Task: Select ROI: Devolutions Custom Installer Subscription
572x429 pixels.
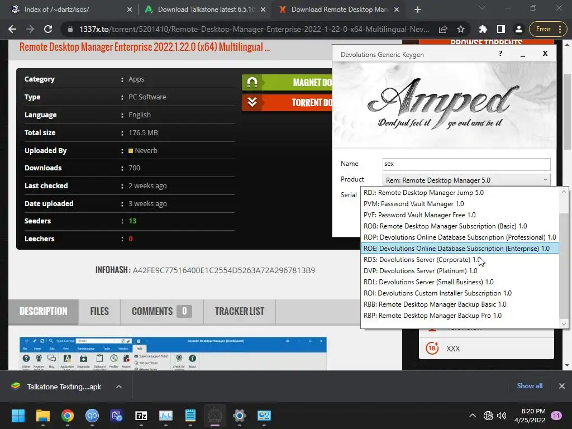Action: click(460, 293)
